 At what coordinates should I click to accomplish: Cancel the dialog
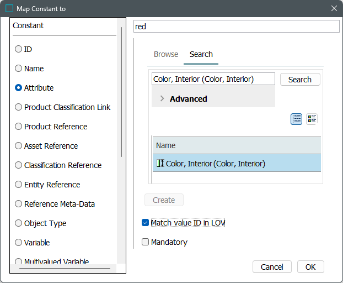click(272, 267)
